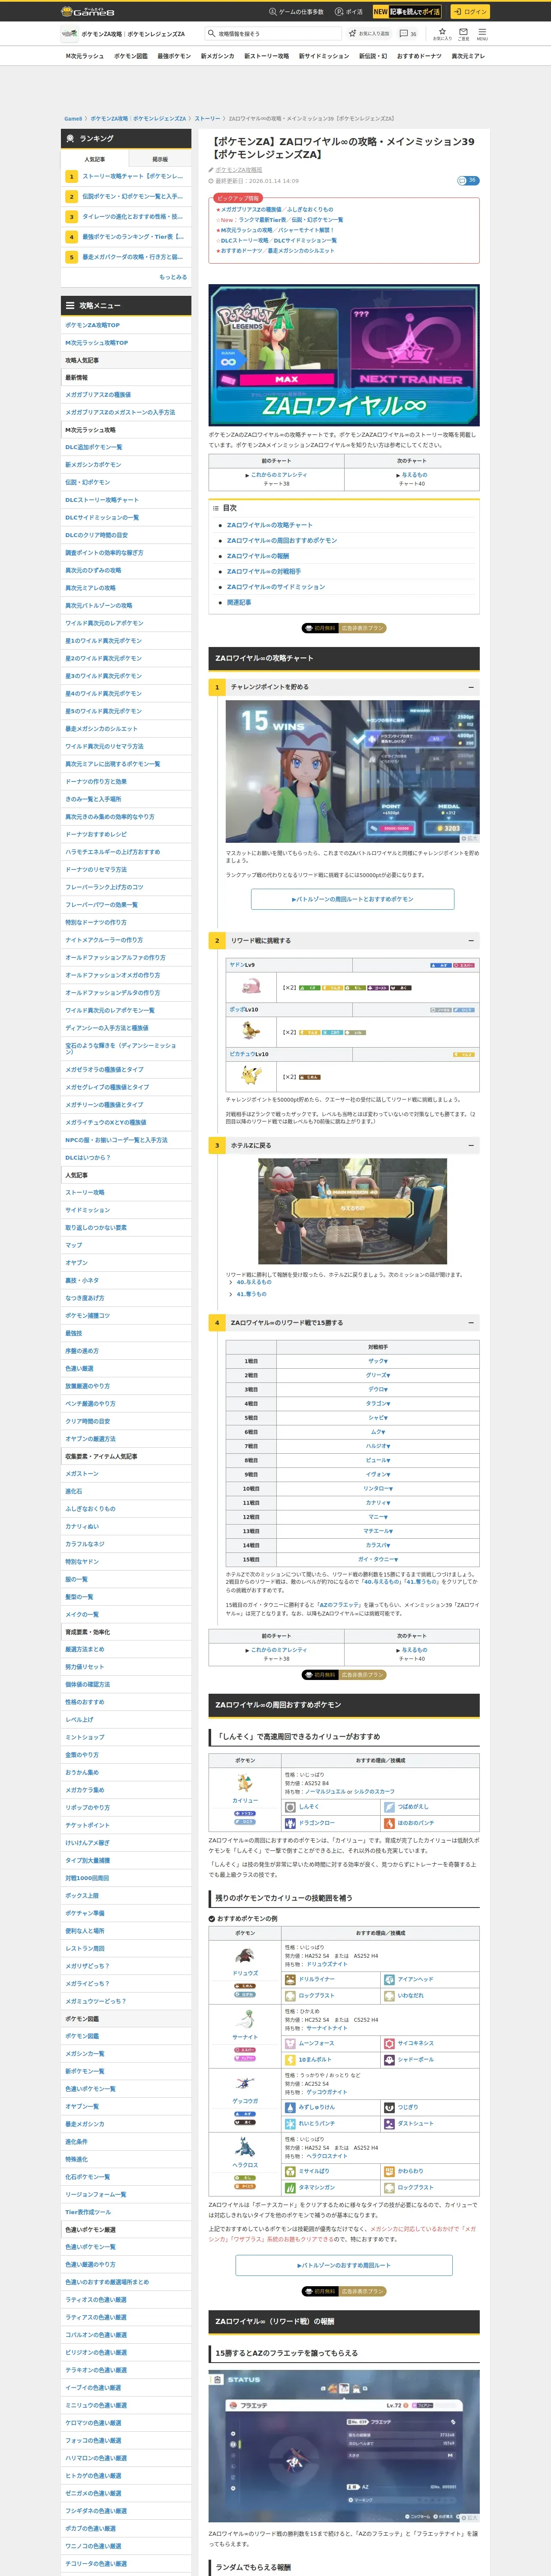Open the 最強ポケモン nav menu
The width and height of the screenshot is (551, 2576).
pos(174,56)
